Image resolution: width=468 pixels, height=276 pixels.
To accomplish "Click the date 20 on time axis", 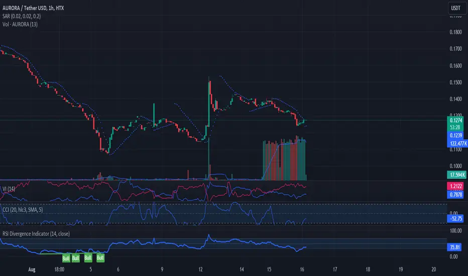I will click(434, 269).
